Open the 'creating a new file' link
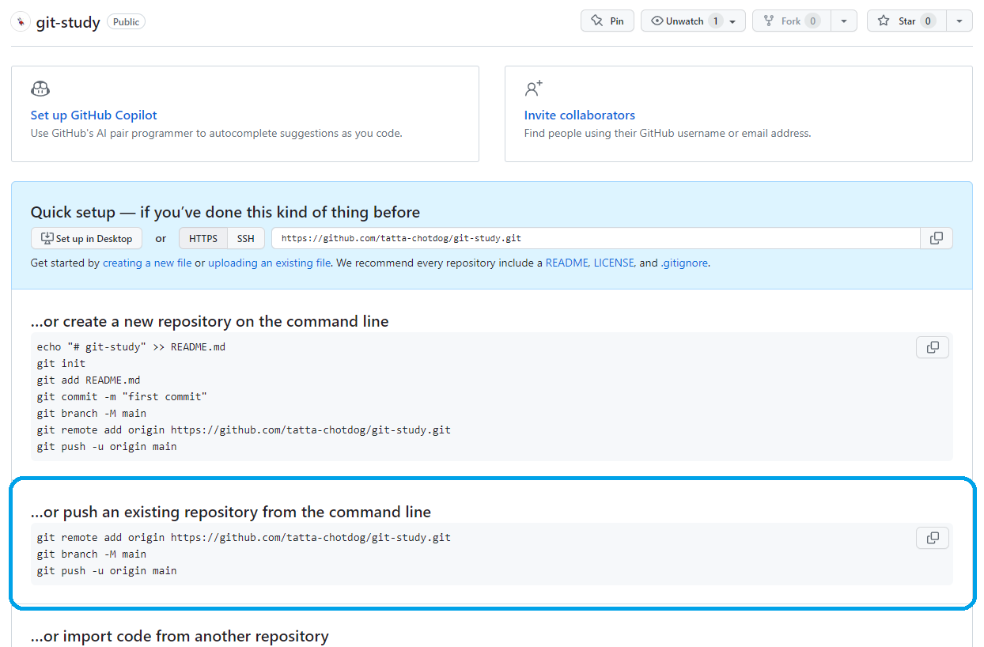Viewport: 984px width, 647px height. point(147,262)
